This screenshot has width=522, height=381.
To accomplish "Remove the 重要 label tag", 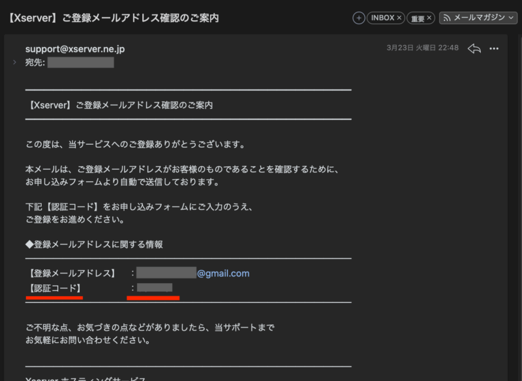I will [429, 18].
